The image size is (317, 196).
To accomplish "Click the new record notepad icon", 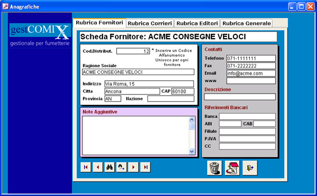I will (232, 168).
